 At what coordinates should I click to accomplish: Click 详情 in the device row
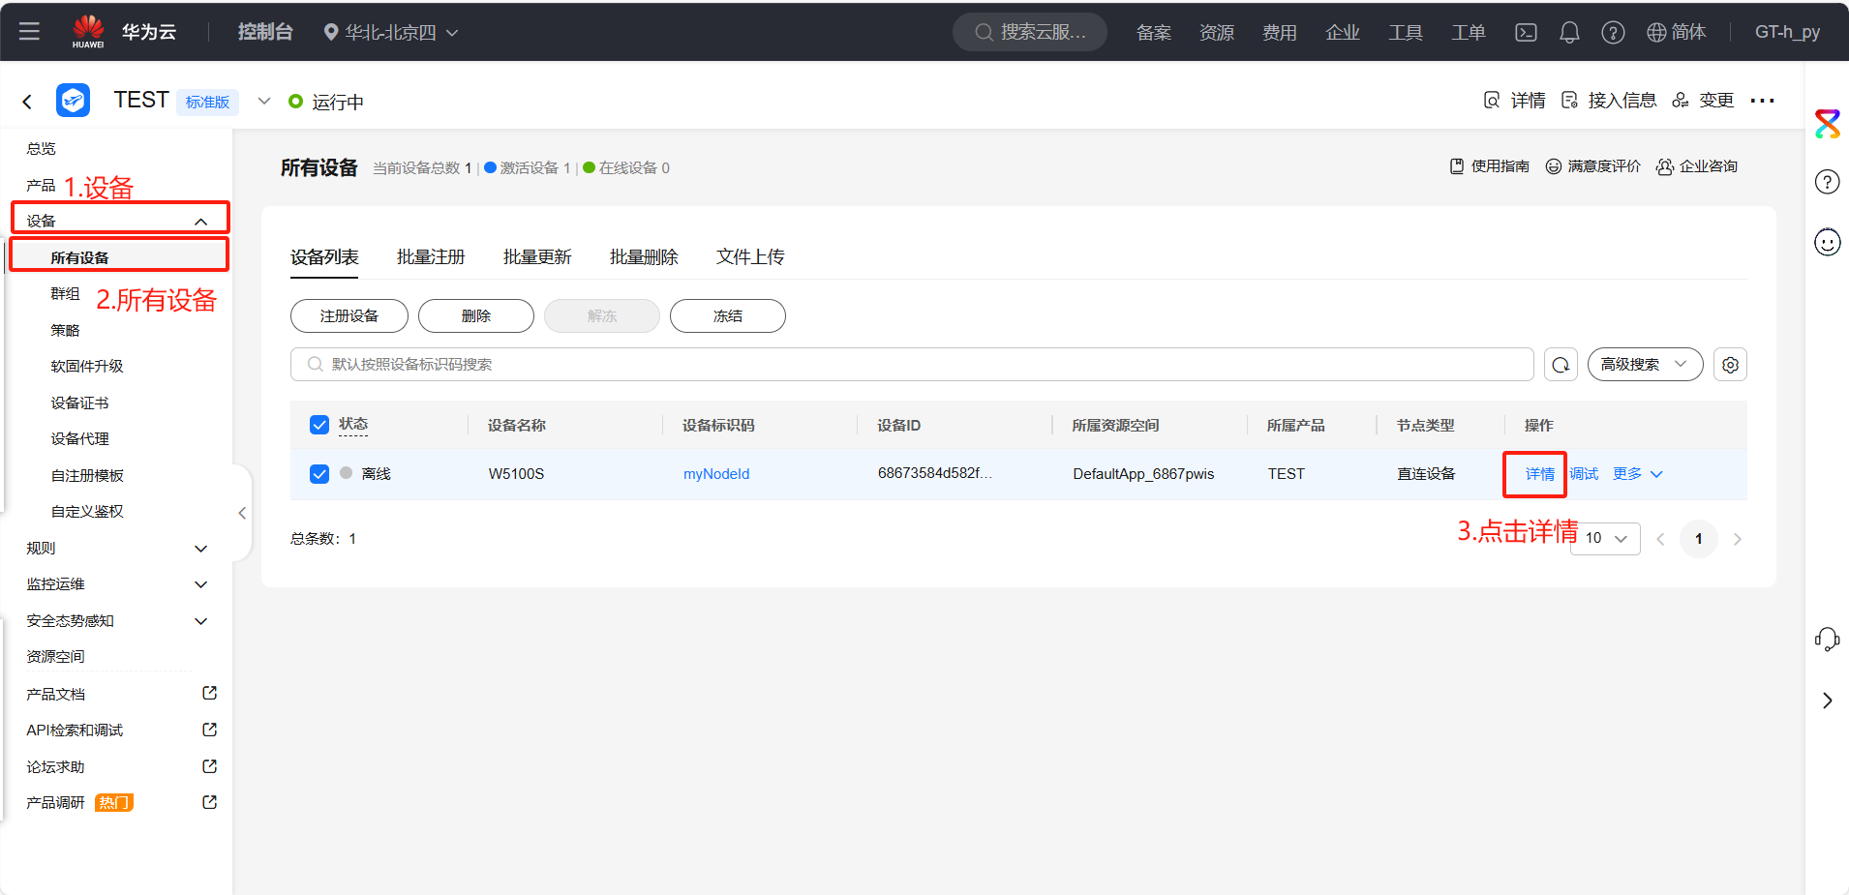pyautogui.click(x=1539, y=474)
